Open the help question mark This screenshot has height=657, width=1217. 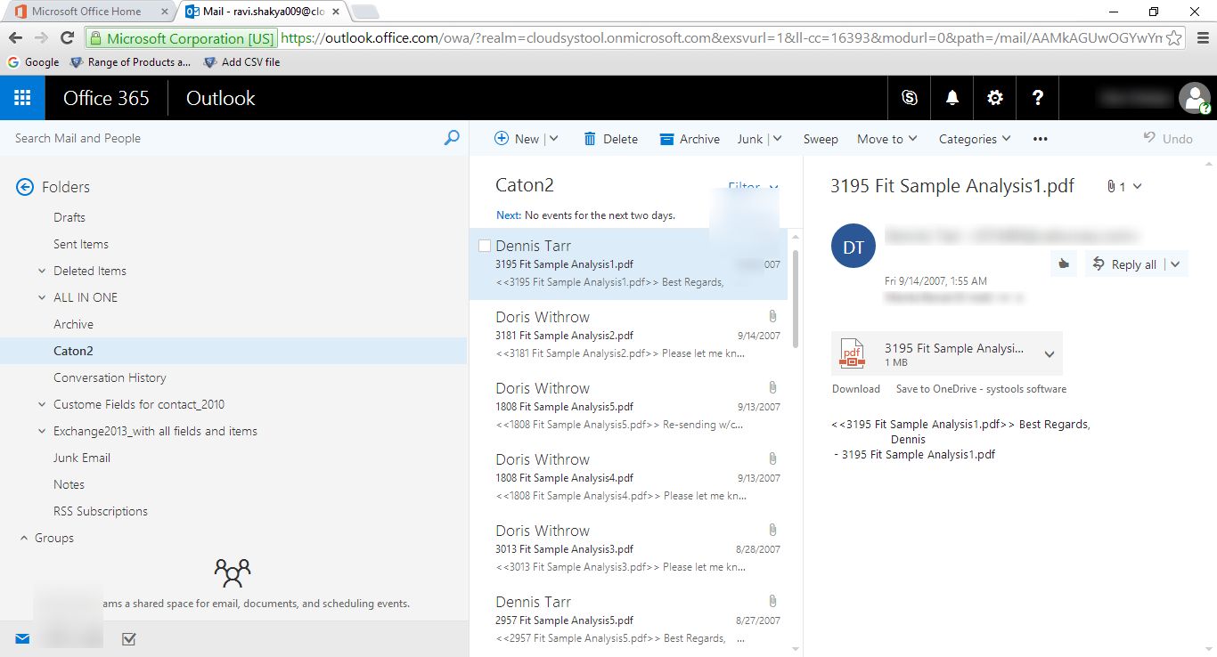click(x=1038, y=98)
